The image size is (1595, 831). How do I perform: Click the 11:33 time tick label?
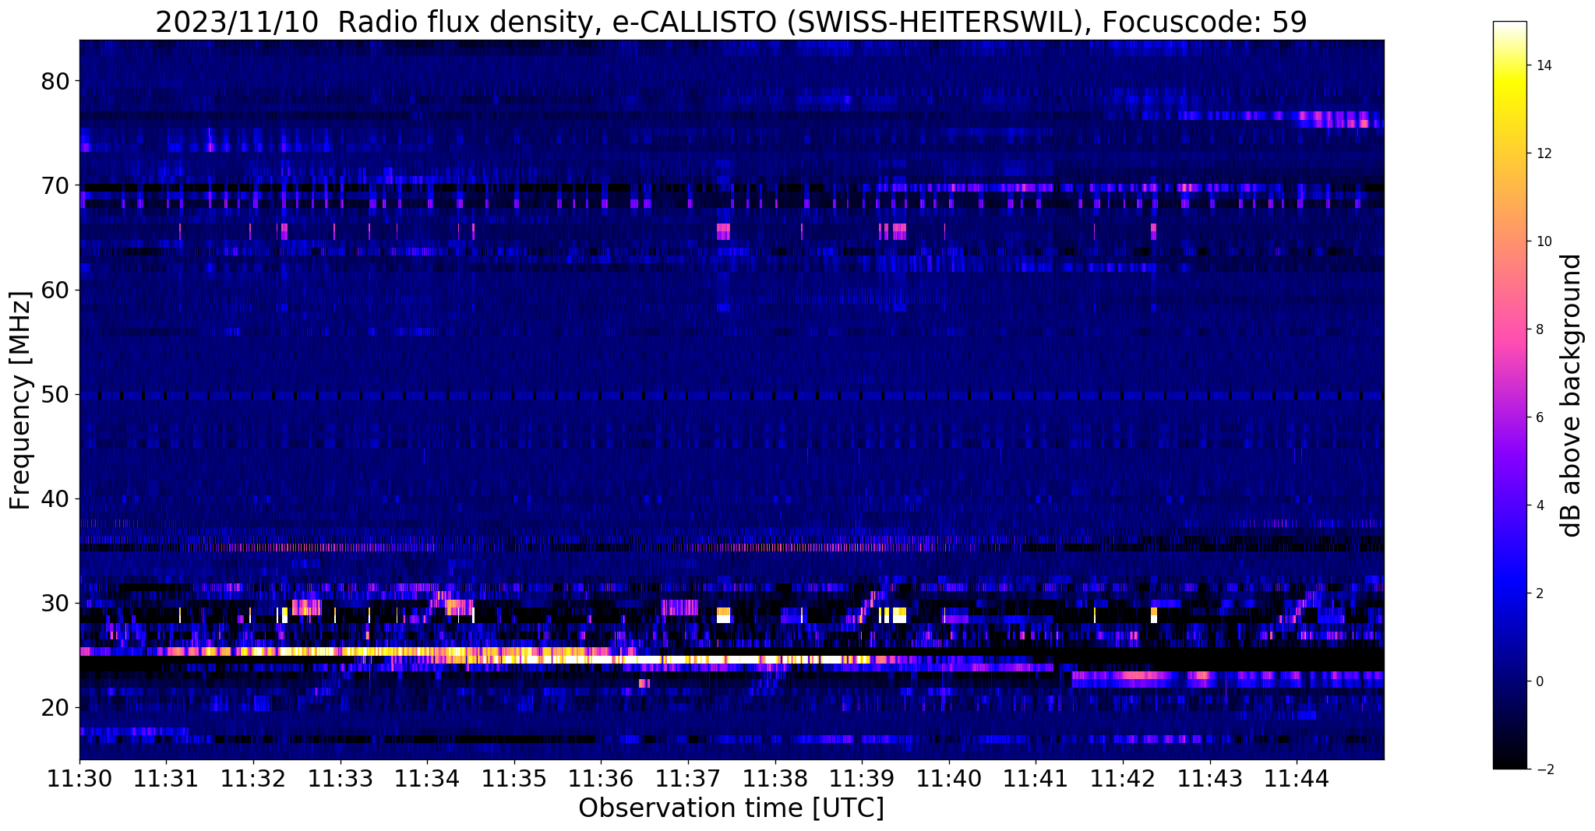pos(340,779)
